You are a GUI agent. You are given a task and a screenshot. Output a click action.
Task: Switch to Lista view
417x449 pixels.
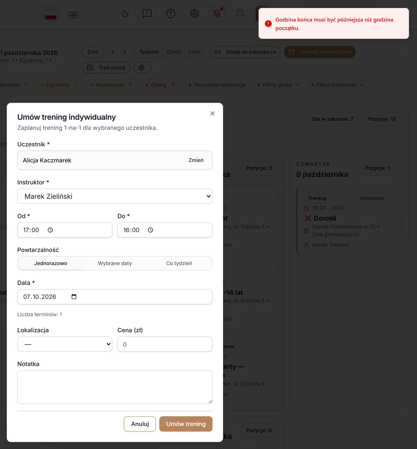[195, 52]
